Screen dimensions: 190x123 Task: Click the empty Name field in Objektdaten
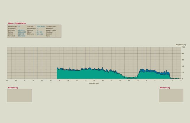[x=58, y=36]
